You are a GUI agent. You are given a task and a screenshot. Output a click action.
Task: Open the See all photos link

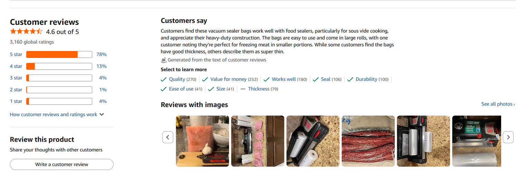(x=498, y=104)
